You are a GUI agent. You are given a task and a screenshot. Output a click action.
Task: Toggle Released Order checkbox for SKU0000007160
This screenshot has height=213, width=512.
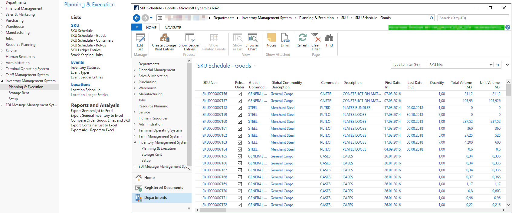pos(240,122)
